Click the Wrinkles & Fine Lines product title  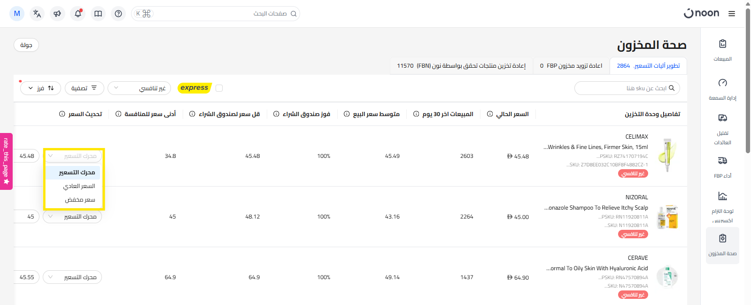(596, 147)
